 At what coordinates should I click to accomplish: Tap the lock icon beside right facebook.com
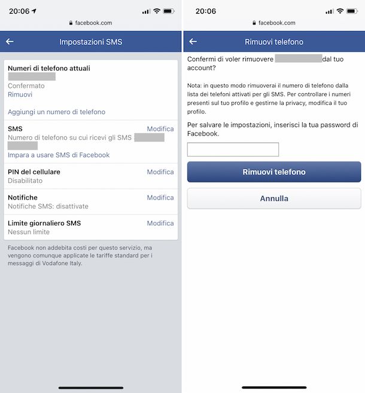point(254,23)
